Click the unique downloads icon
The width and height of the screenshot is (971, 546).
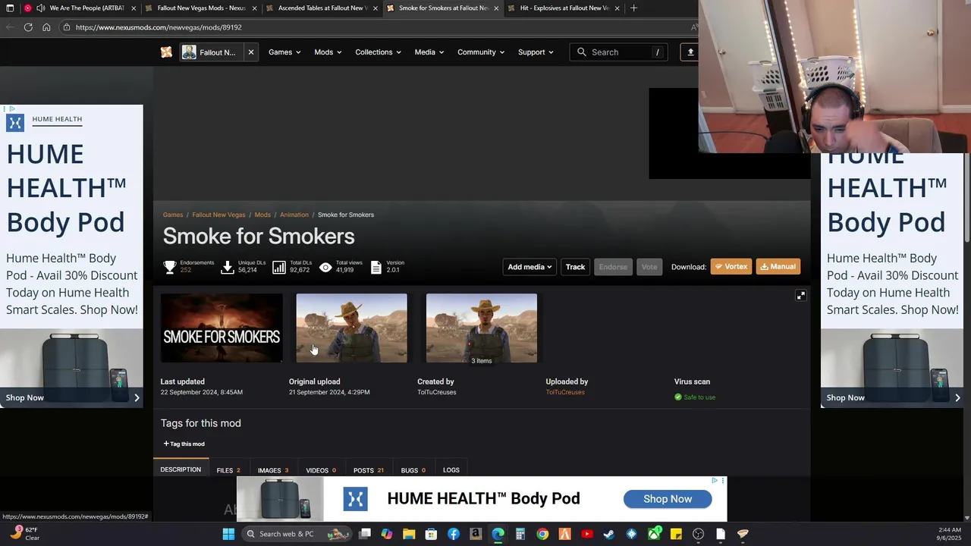[227, 267]
